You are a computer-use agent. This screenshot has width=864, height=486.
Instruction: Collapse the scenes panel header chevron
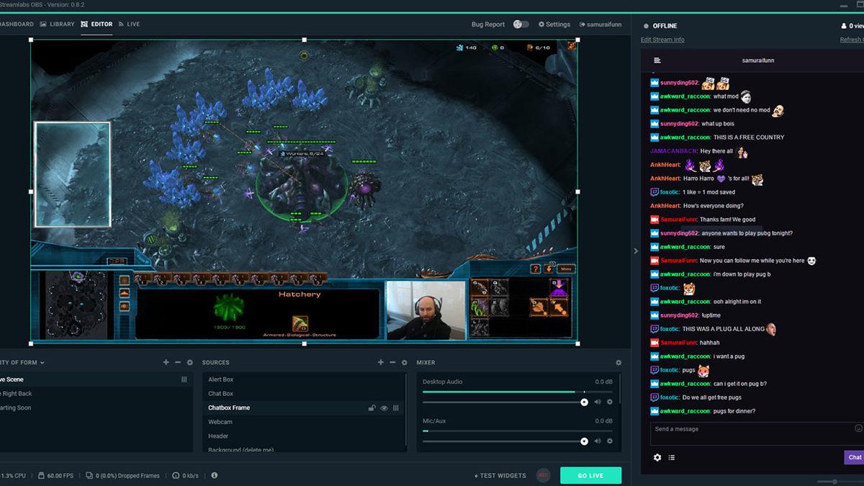(x=42, y=362)
